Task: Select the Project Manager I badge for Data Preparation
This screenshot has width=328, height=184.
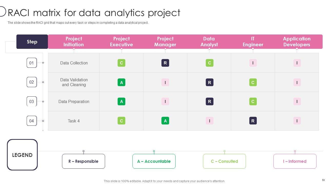Action: coord(165,101)
